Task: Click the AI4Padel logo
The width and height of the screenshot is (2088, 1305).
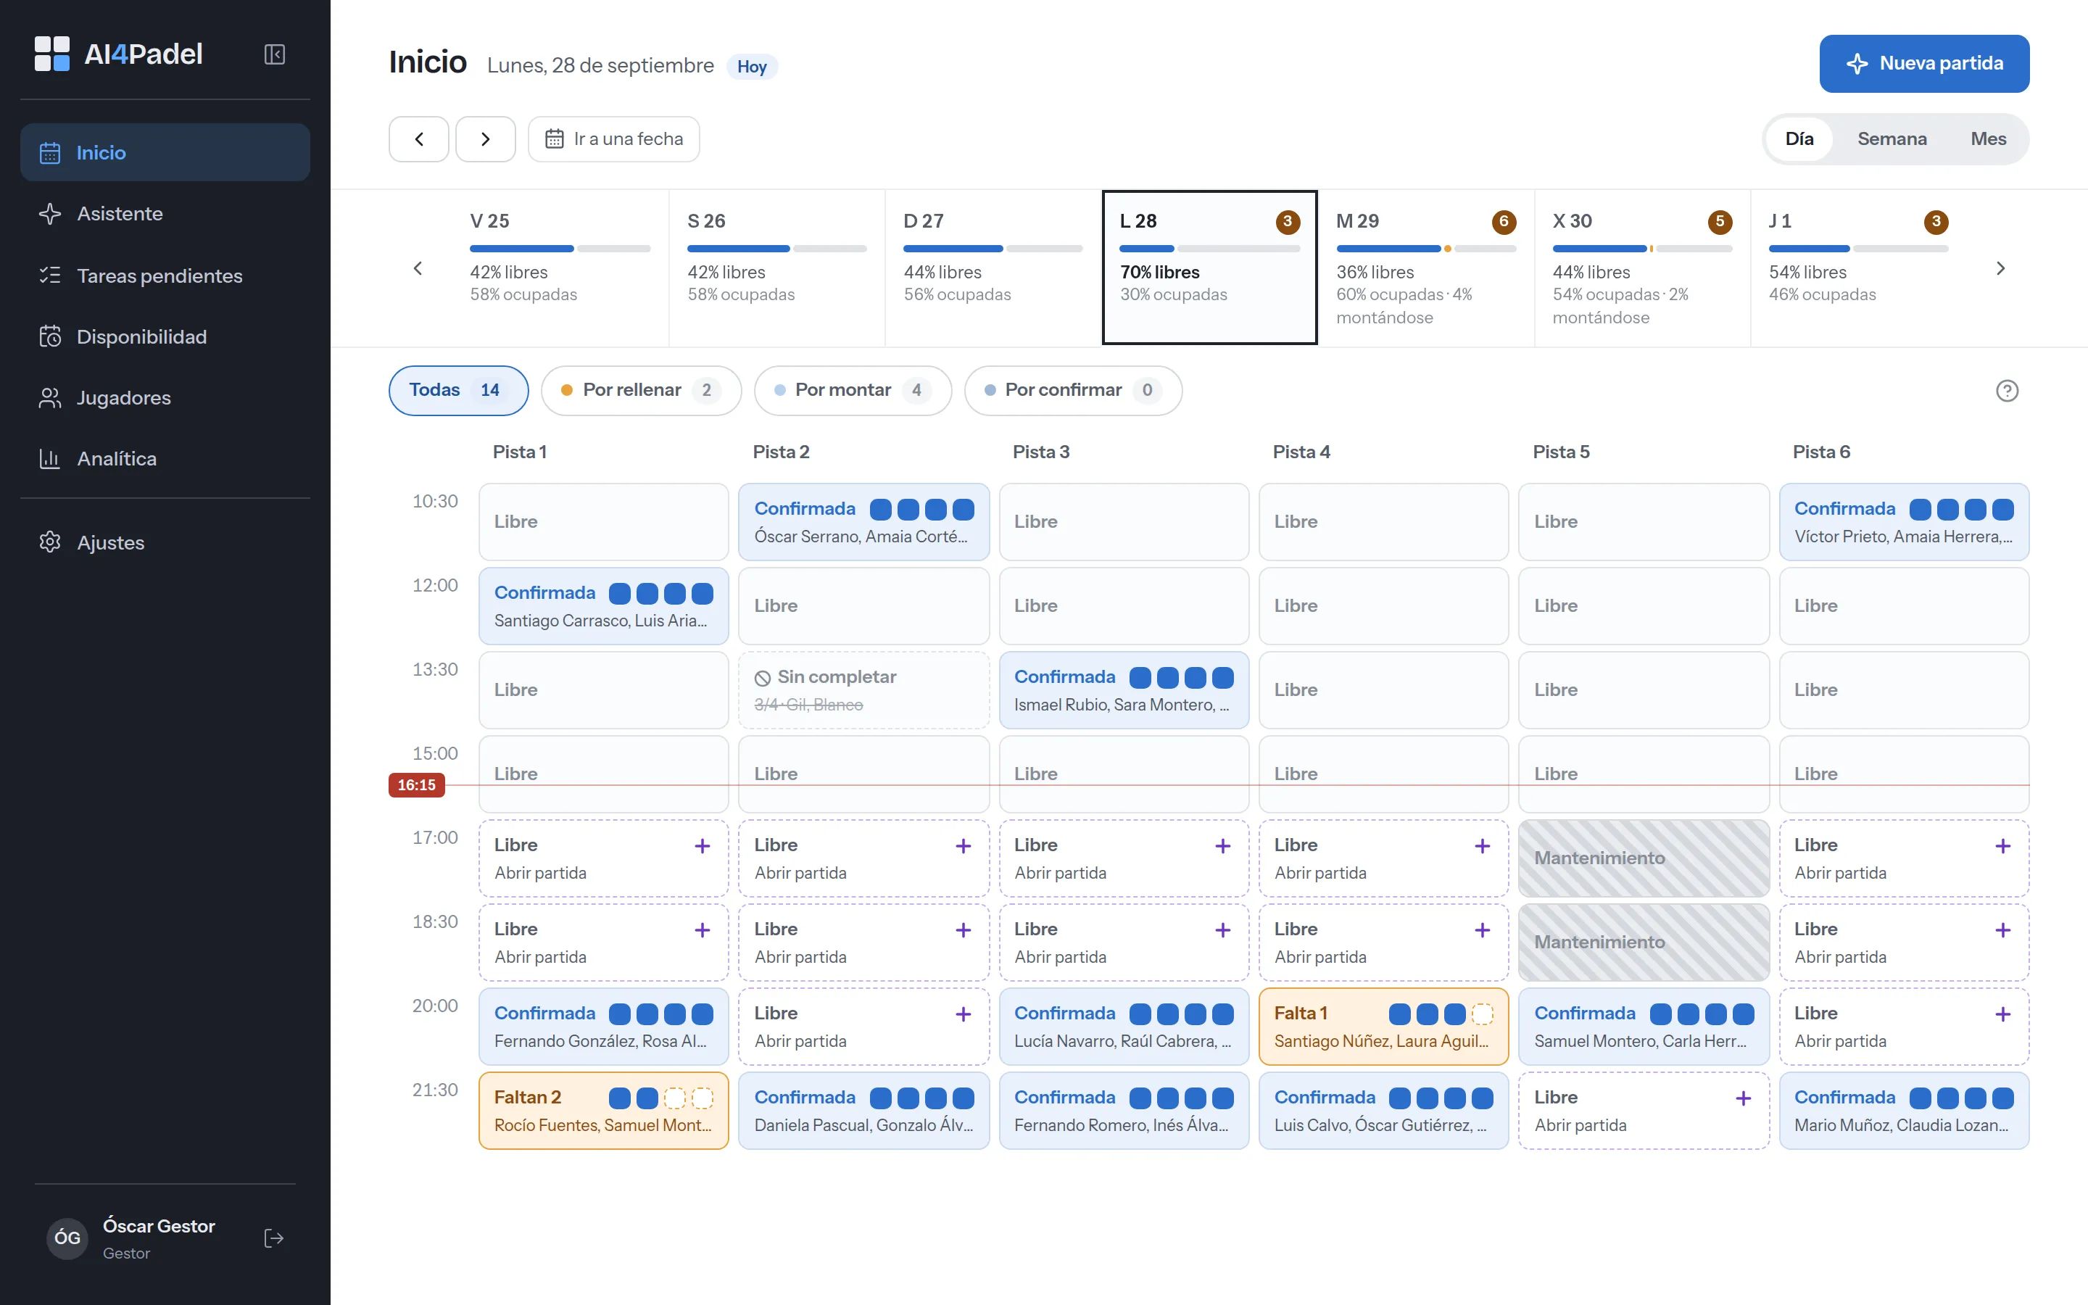Action: click(x=118, y=54)
